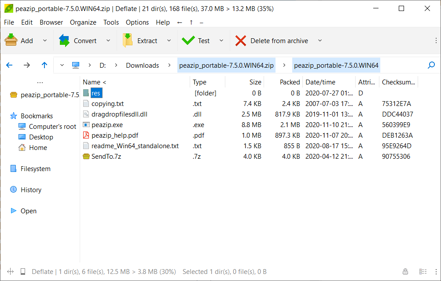This screenshot has width=441, height=281.
Task: Click the Bookmarks star icon
Action: click(13, 116)
